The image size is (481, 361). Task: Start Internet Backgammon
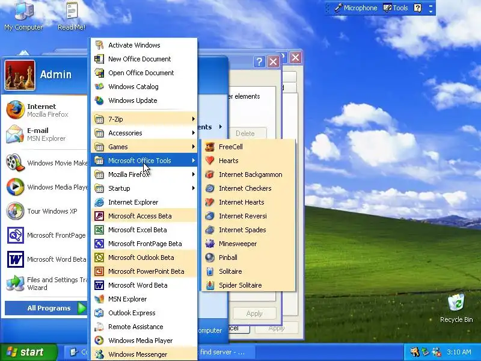pos(248,174)
